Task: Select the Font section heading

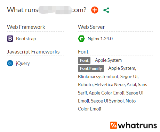Action: (83, 52)
